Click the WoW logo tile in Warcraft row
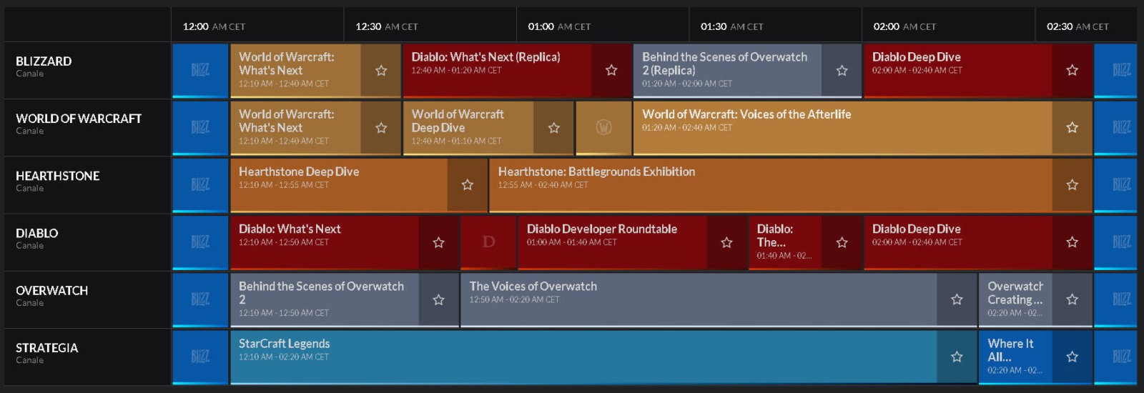 click(x=603, y=128)
